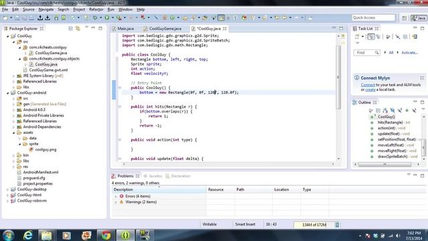The height and width of the screenshot is (241, 428).
Task: Click the editor vertical scrollbar thumb
Action: [338, 77]
